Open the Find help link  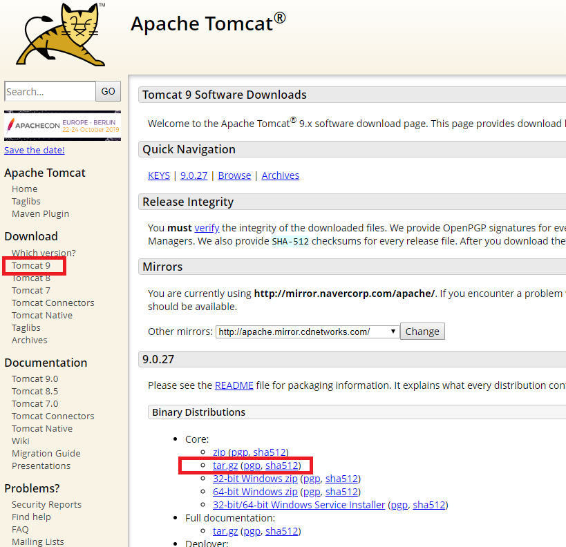pos(31,517)
